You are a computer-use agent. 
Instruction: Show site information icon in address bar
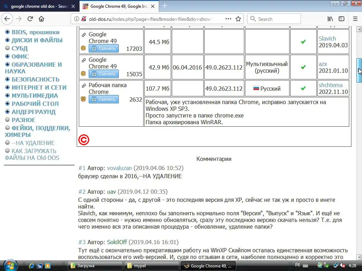76,19
